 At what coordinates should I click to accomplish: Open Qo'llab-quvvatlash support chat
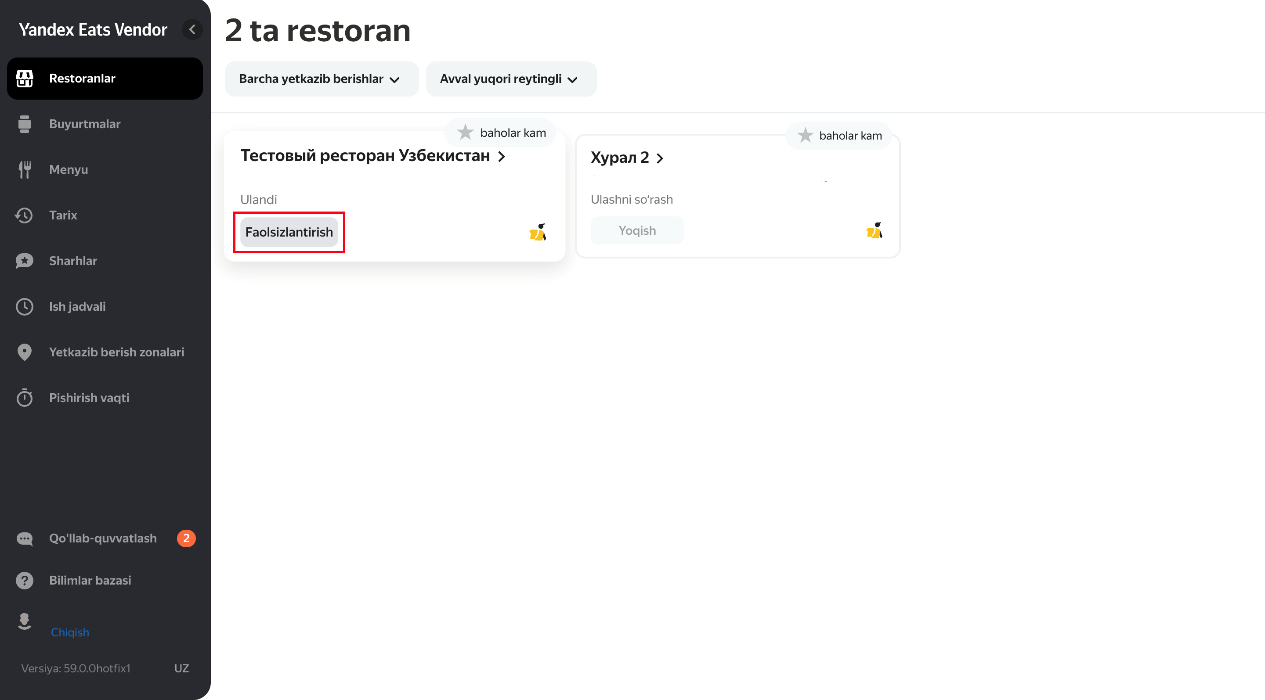(105, 538)
